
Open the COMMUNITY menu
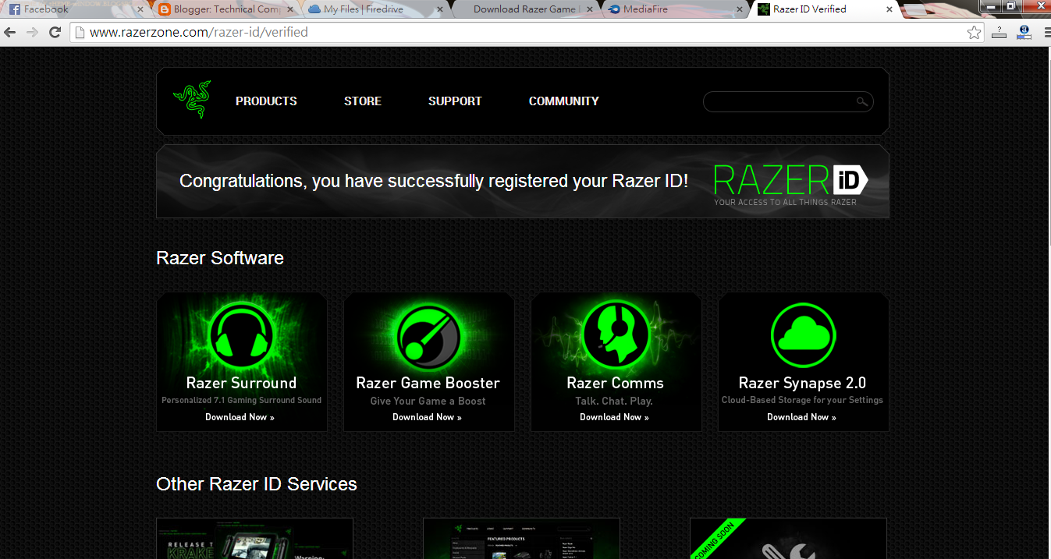(564, 101)
